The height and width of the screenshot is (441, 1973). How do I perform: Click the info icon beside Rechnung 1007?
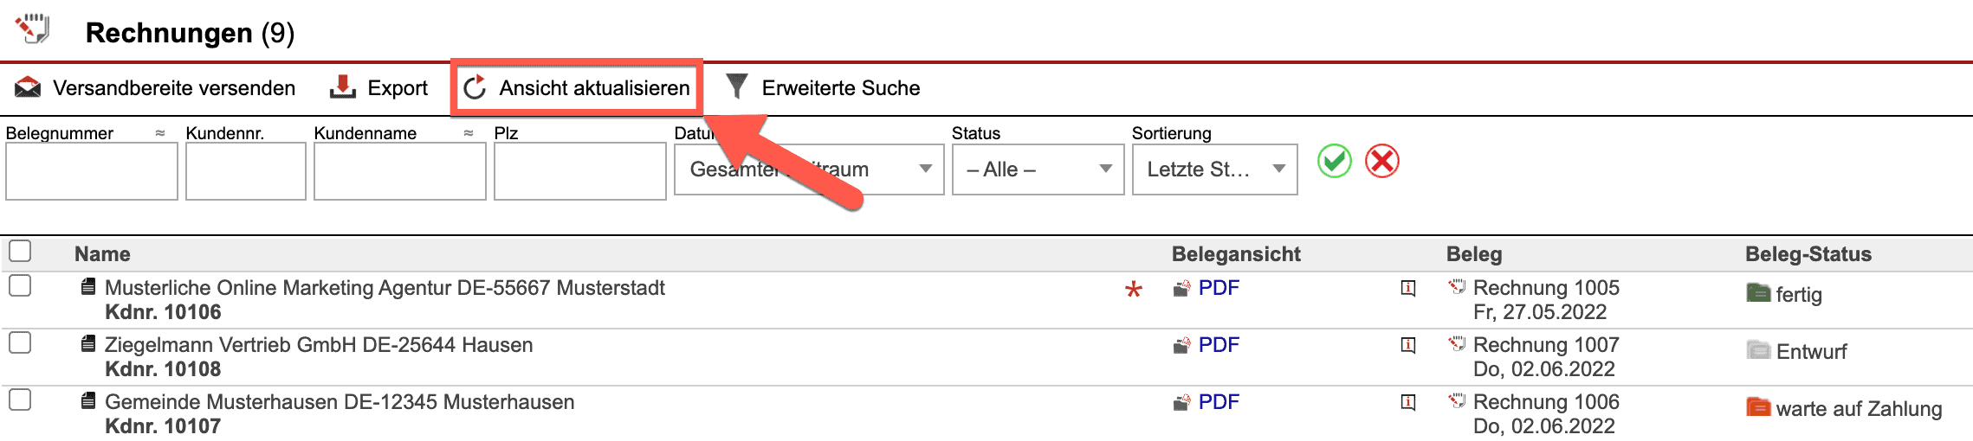1408,345
